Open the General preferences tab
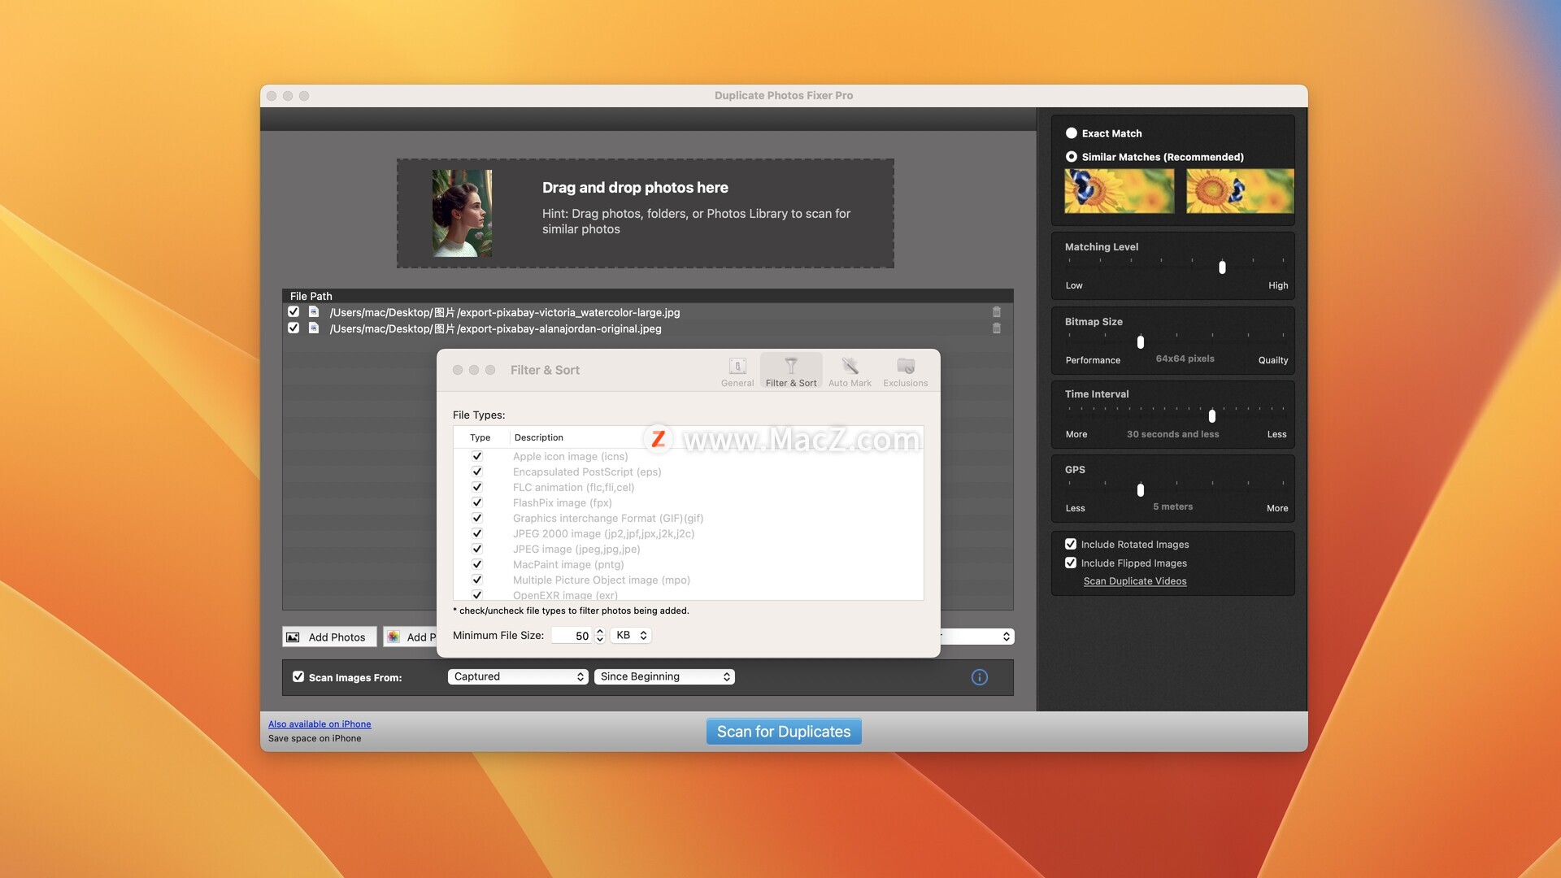The width and height of the screenshot is (1561, 878). pos(737,371)
